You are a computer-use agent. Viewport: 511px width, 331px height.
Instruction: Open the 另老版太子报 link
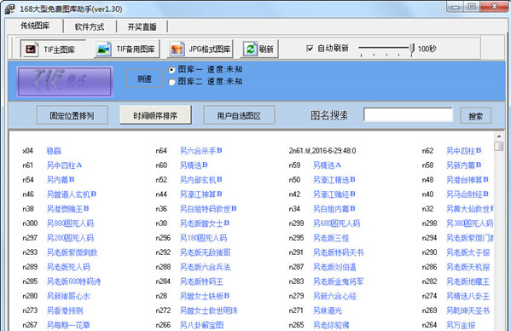pyautogui.click(x=468, y=253)
